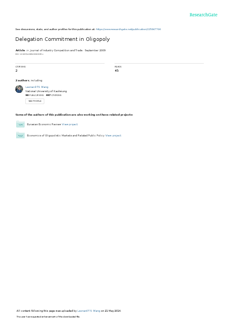
Task: Click the 96 PUBLICATIONS stat
Action: point(35,95)
